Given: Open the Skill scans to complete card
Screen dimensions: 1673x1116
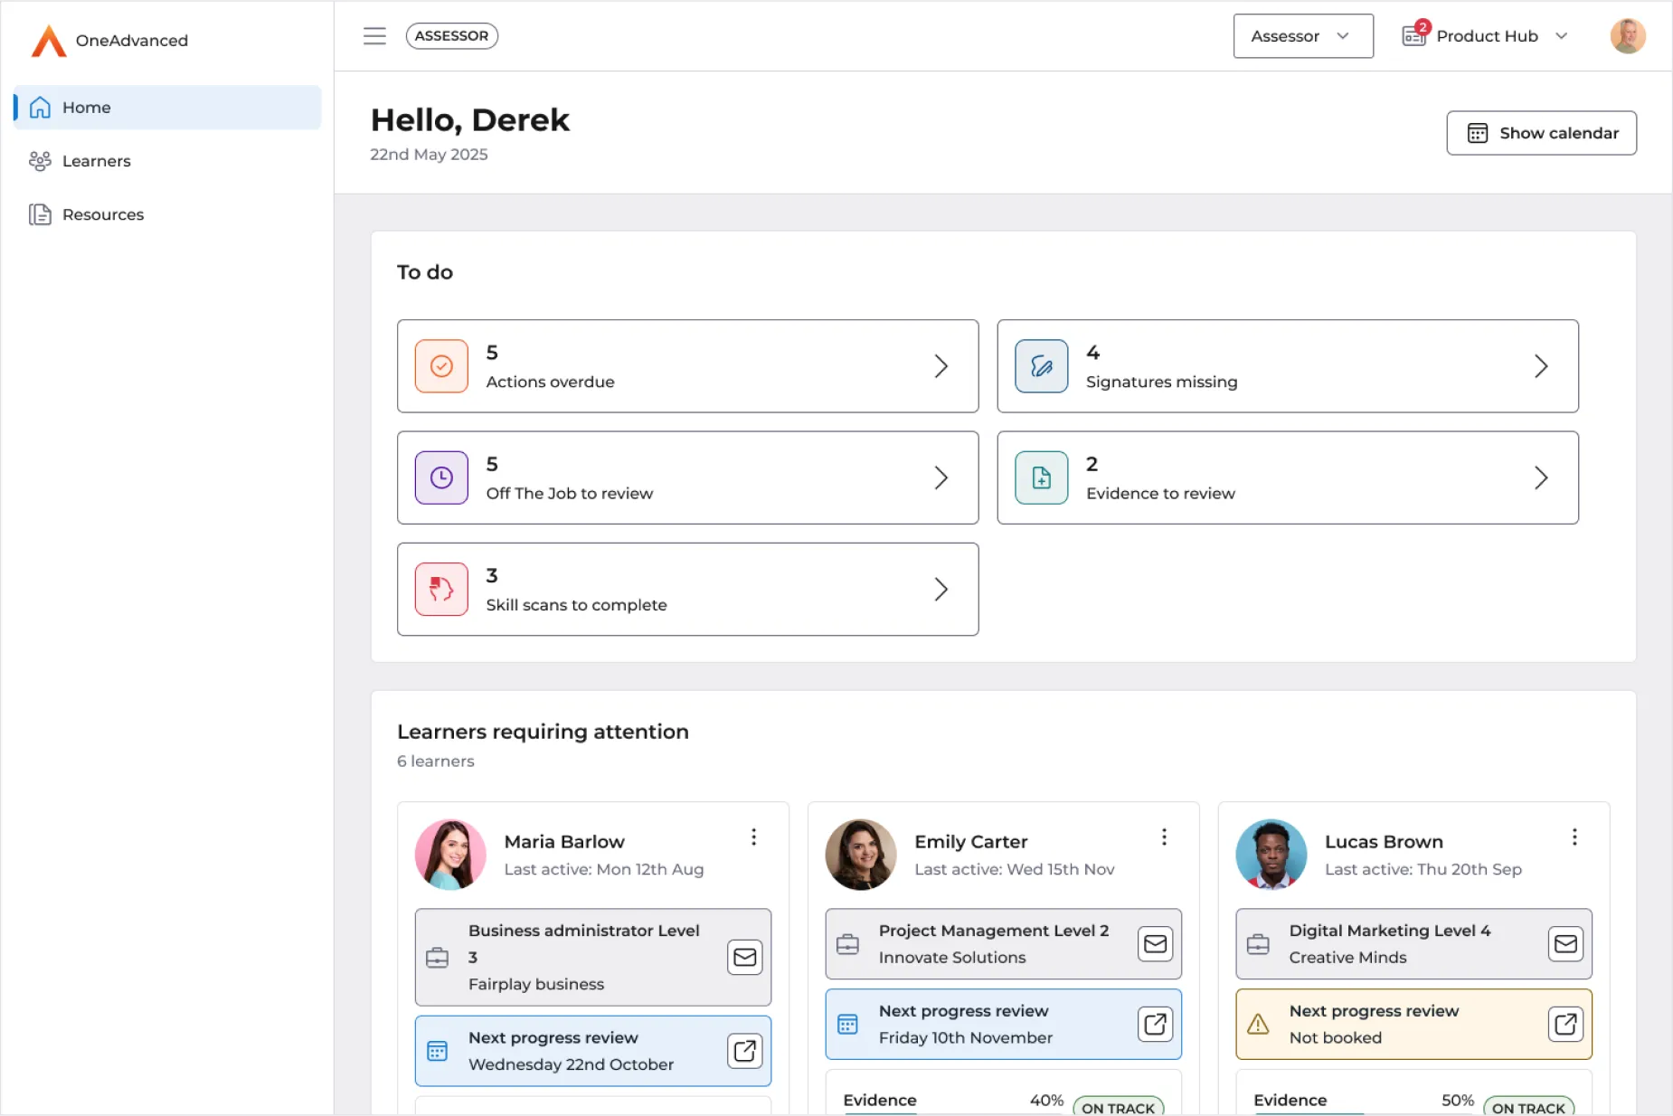Looking at the screenshot, I should pyautogui.click(x=687, y=590).
